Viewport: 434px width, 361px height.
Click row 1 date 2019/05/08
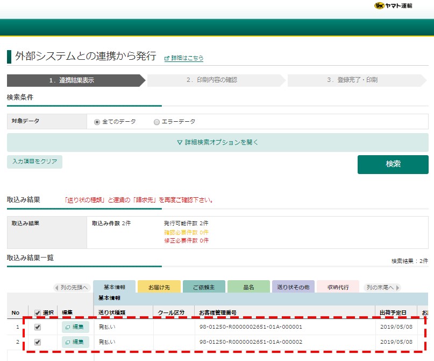[x=396, y=327]
